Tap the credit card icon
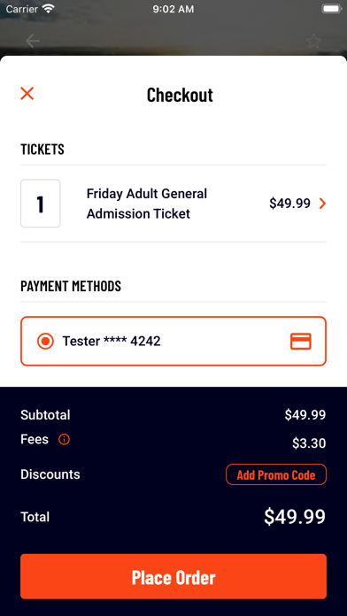The width and height of the screenshot is (347, 616). pyautogui.click(x=301, y=341)
